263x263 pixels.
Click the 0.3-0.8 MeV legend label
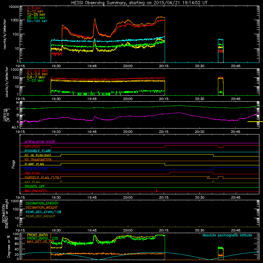tap(37, 74)
